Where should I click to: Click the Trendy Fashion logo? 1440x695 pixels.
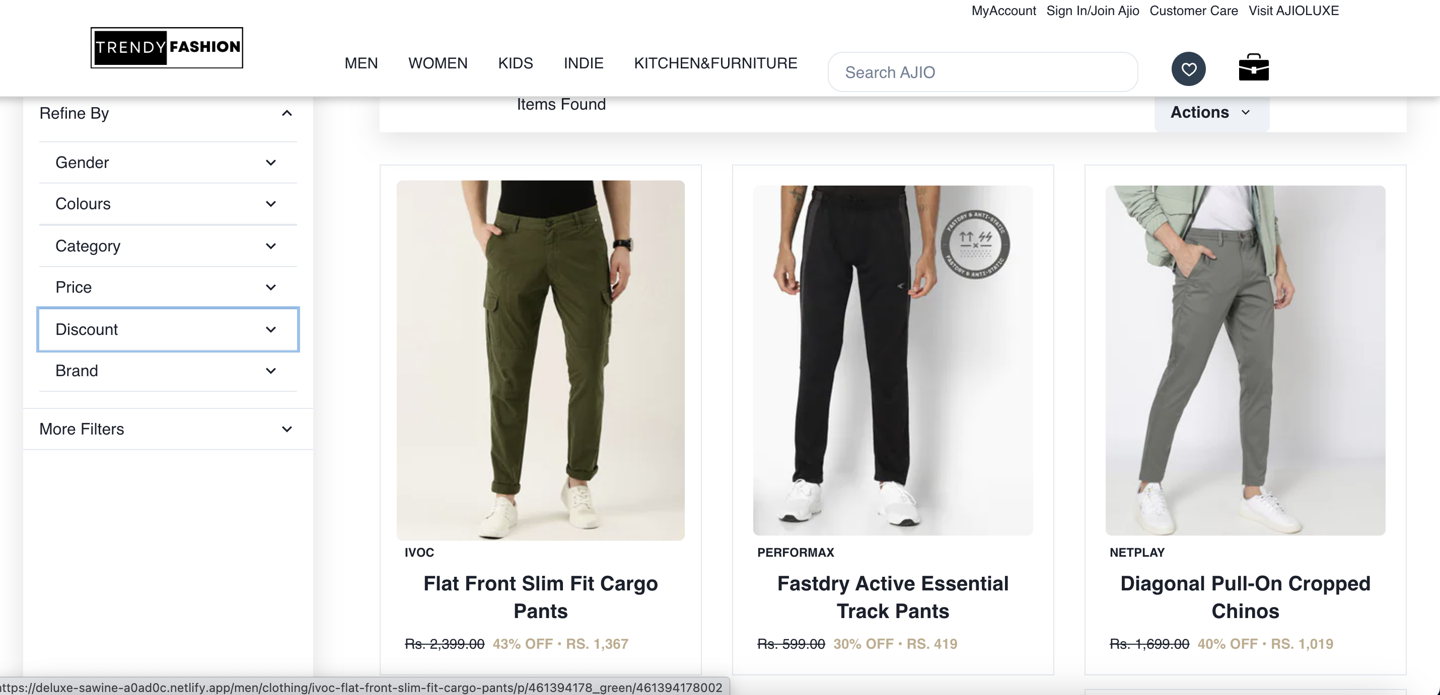coord(167,48)
